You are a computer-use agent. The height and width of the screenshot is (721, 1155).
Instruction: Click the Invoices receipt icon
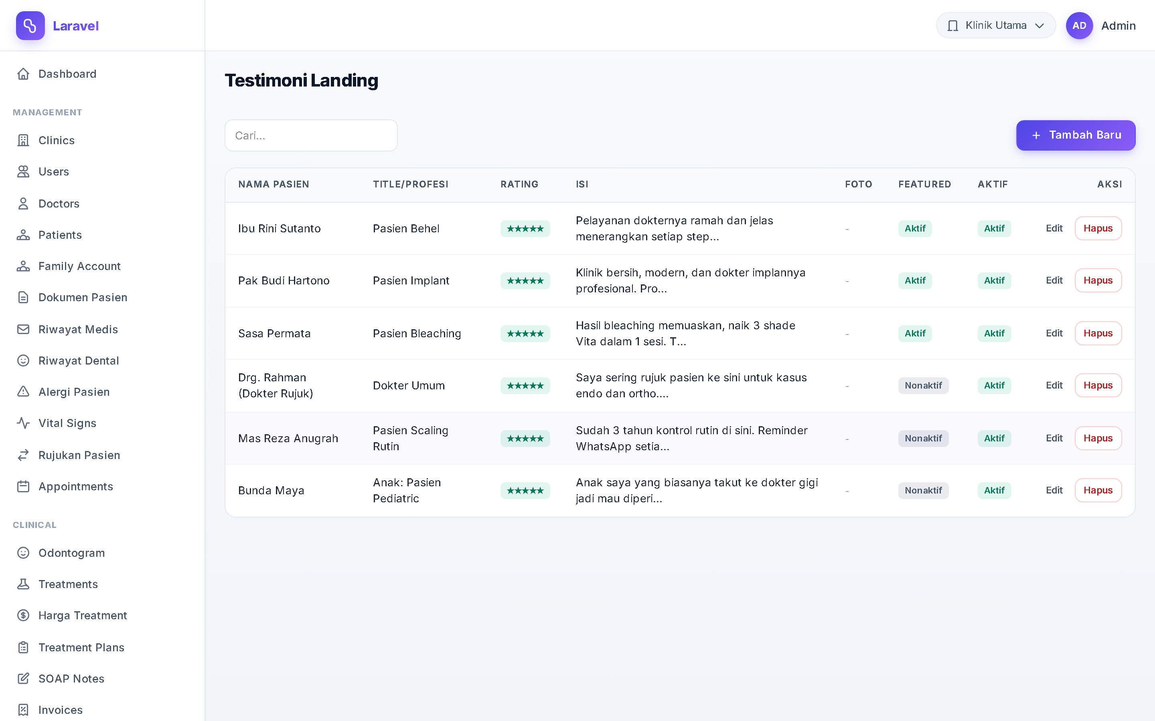[x=23, y=710]
